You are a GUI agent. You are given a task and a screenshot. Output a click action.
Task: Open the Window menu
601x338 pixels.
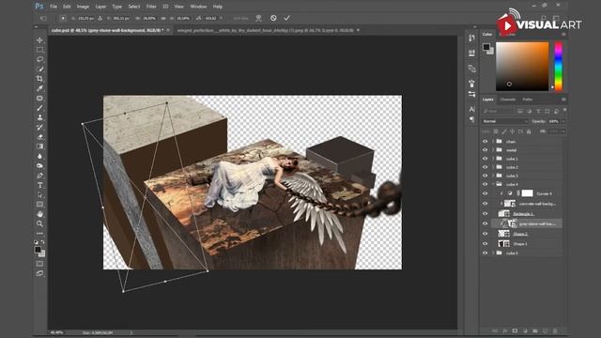click(x=198, y=7)
